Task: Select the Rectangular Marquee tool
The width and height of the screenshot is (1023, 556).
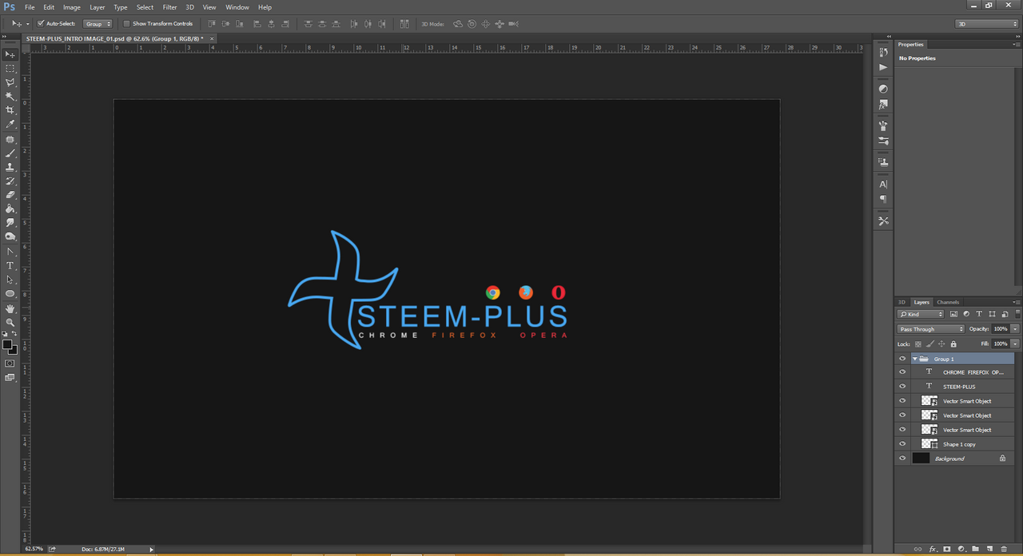Action: tap(10, 69)
